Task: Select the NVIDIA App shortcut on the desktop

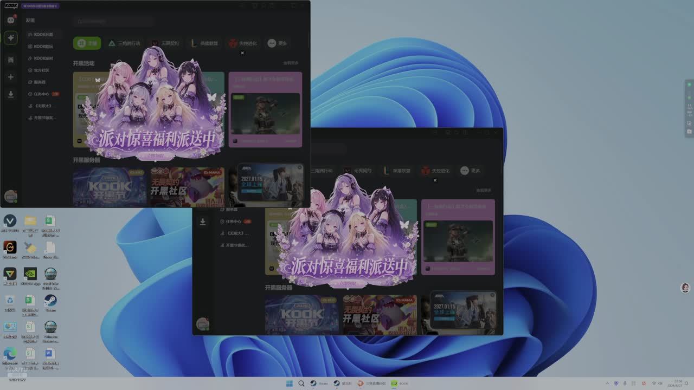Action: [30, 276]
